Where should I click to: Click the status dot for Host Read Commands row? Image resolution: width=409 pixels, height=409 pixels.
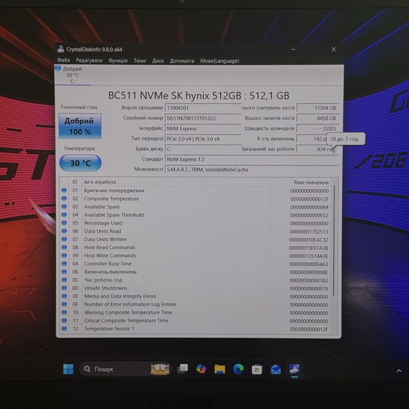(x=64, y=247)
